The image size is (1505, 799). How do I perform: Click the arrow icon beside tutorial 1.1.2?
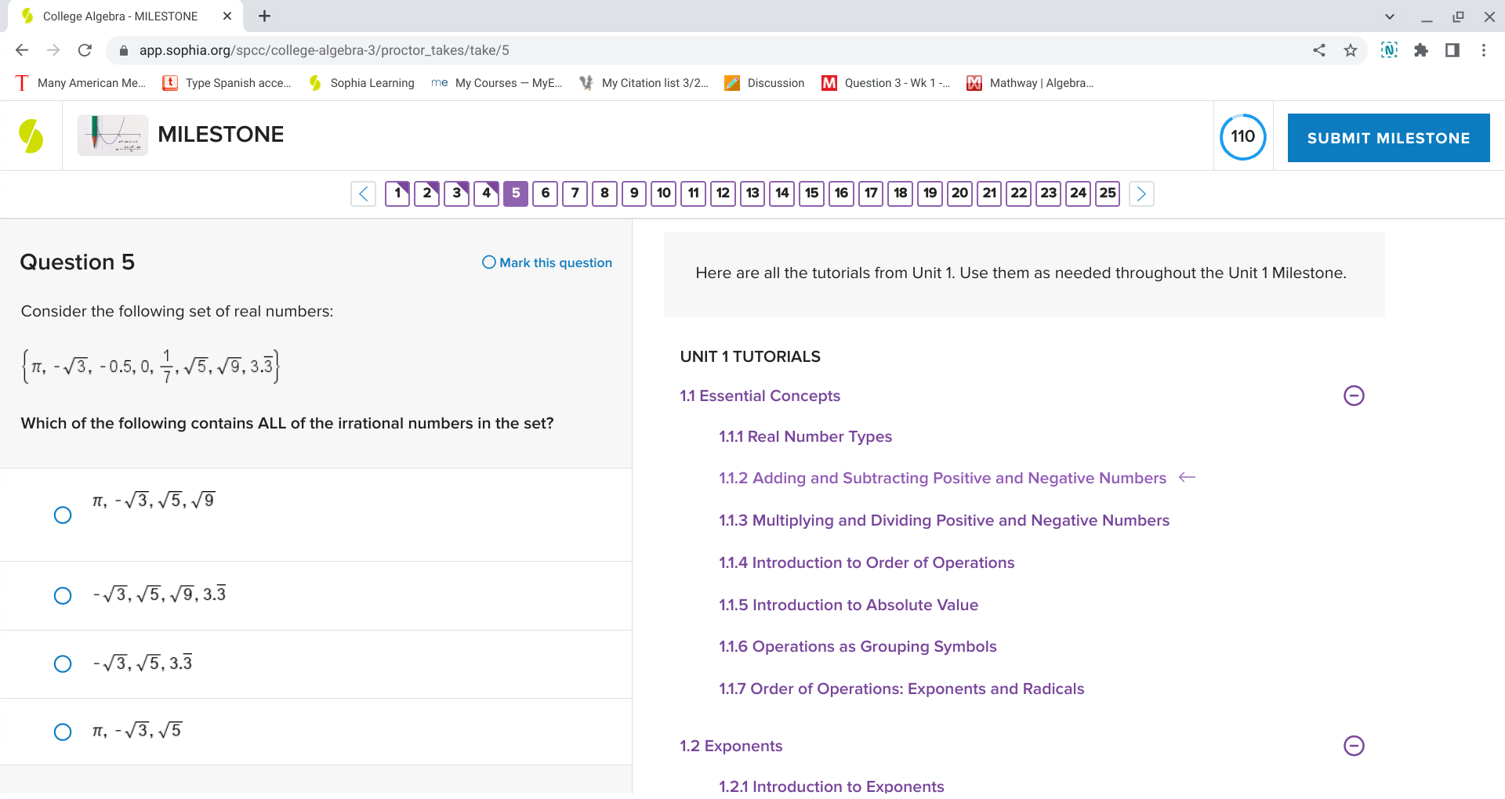(1187, 477)
